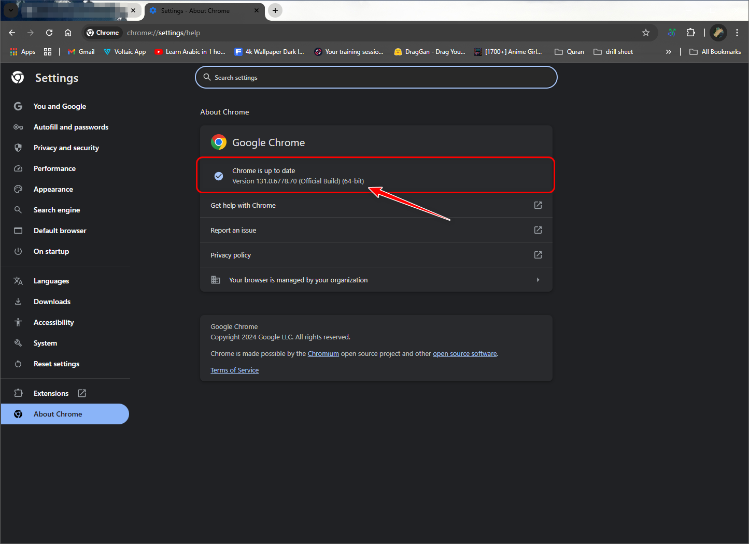Open the Report an issue row
This screenshot has height=544, width=749.
coord(376,230)
